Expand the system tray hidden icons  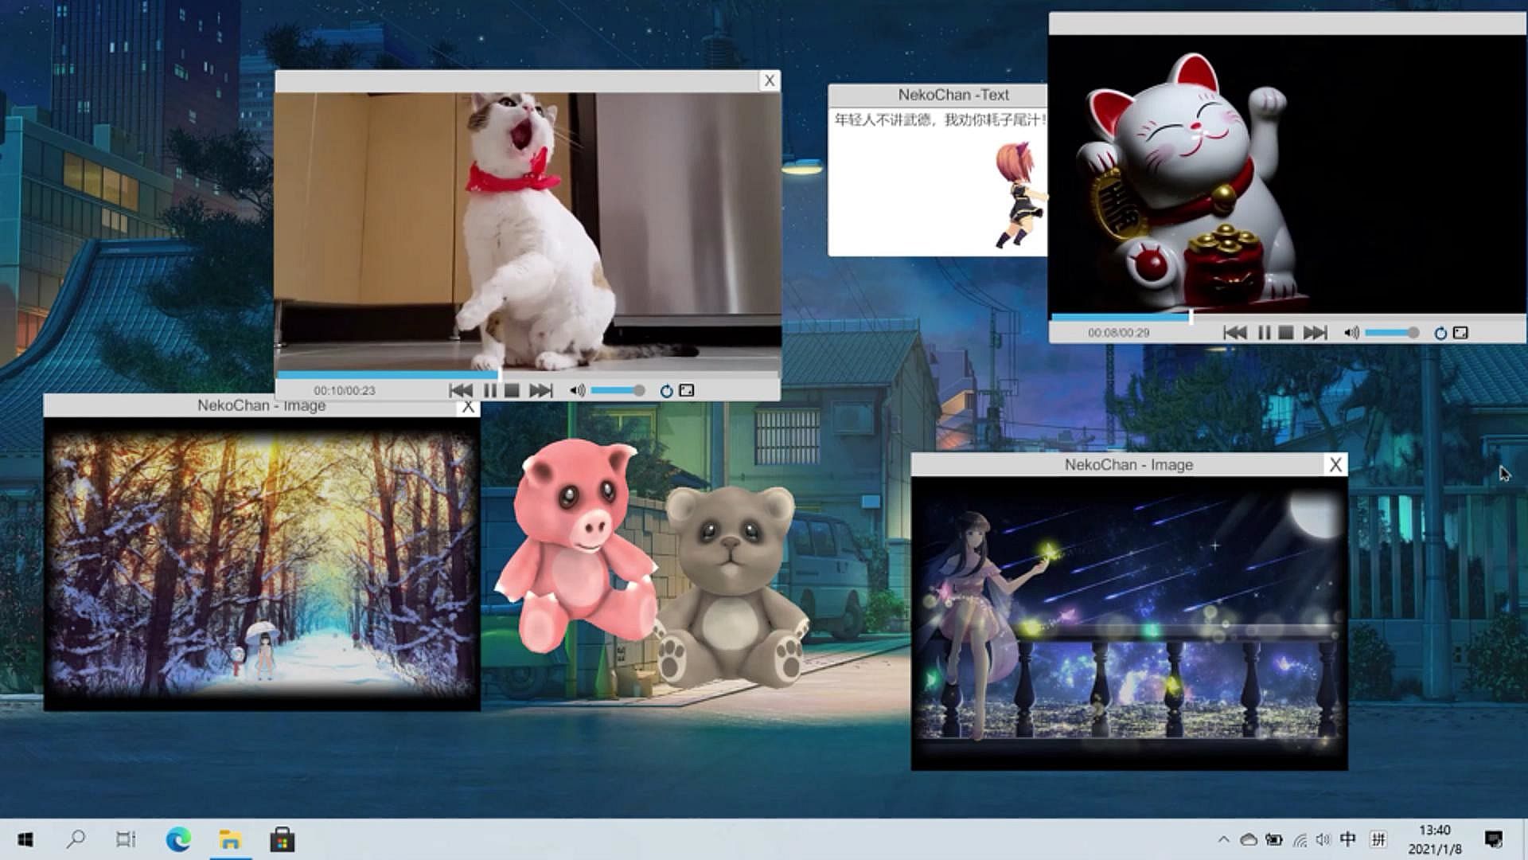1223,839
